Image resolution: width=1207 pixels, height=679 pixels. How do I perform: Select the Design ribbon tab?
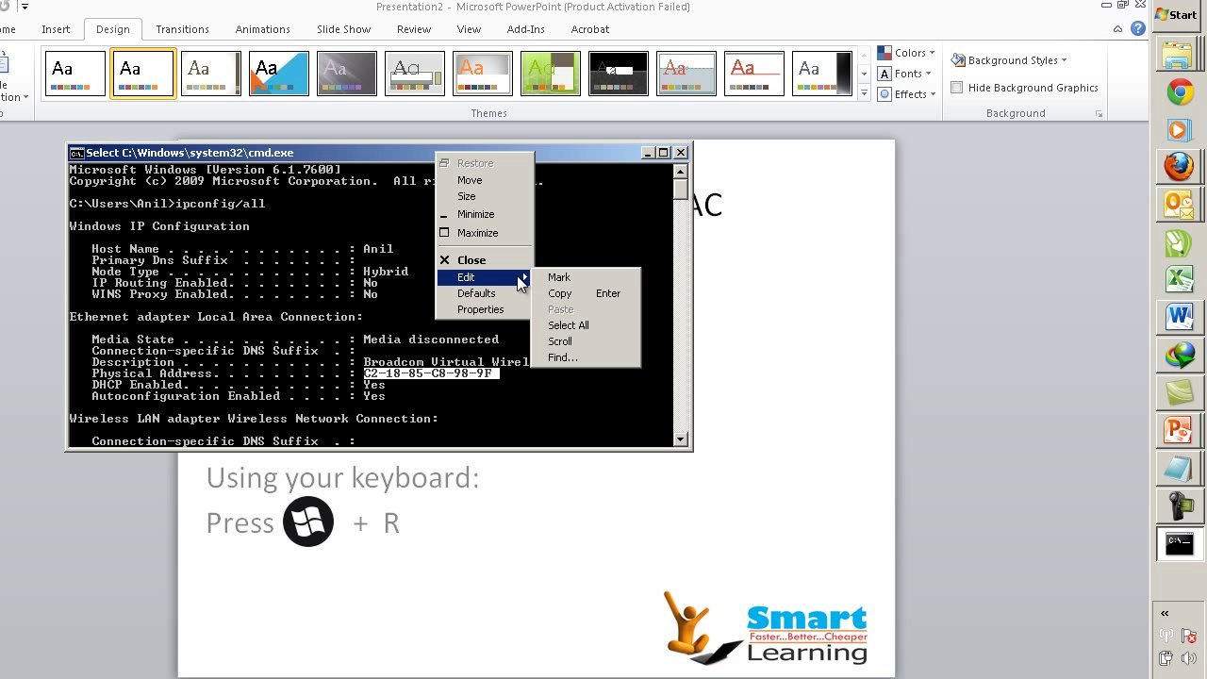(x=113, y=29)
